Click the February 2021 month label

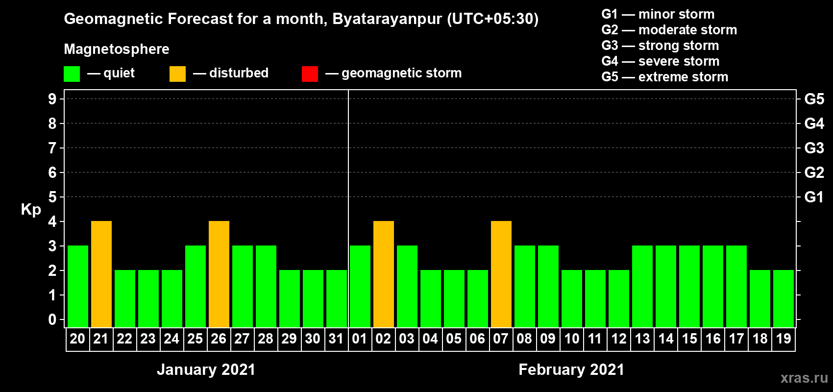571,369
